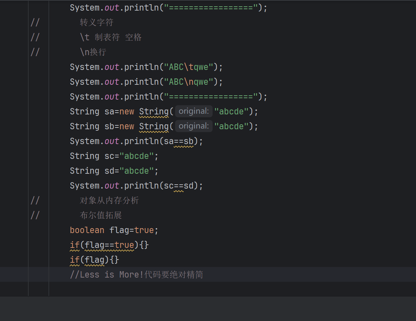
Task: Click the flag==true condition
Action: coord(109,245)
